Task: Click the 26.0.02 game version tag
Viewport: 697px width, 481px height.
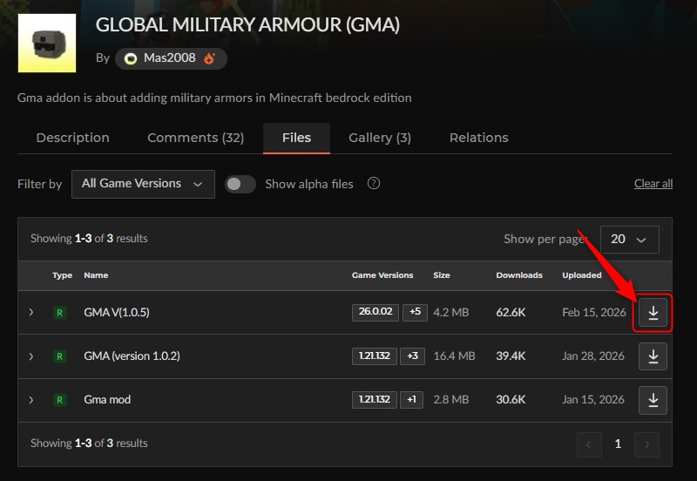Action: tap(376, 312)
